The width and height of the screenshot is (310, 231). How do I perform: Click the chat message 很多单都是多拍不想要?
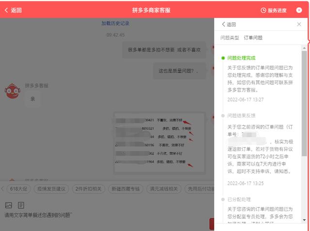164,50
